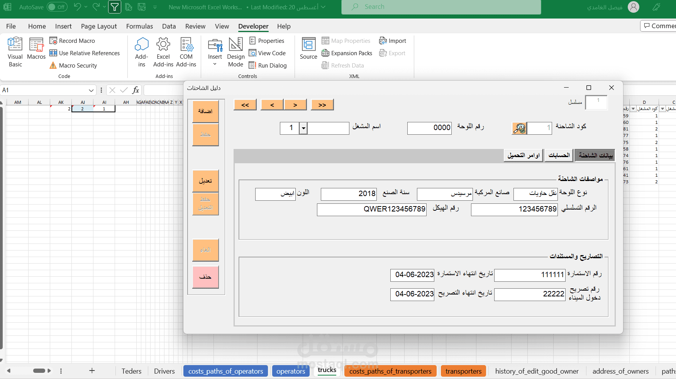The width and height of the screenshot is (676, 379).
Task: Open the Redo history dropdown
Action: pos(105,7)
